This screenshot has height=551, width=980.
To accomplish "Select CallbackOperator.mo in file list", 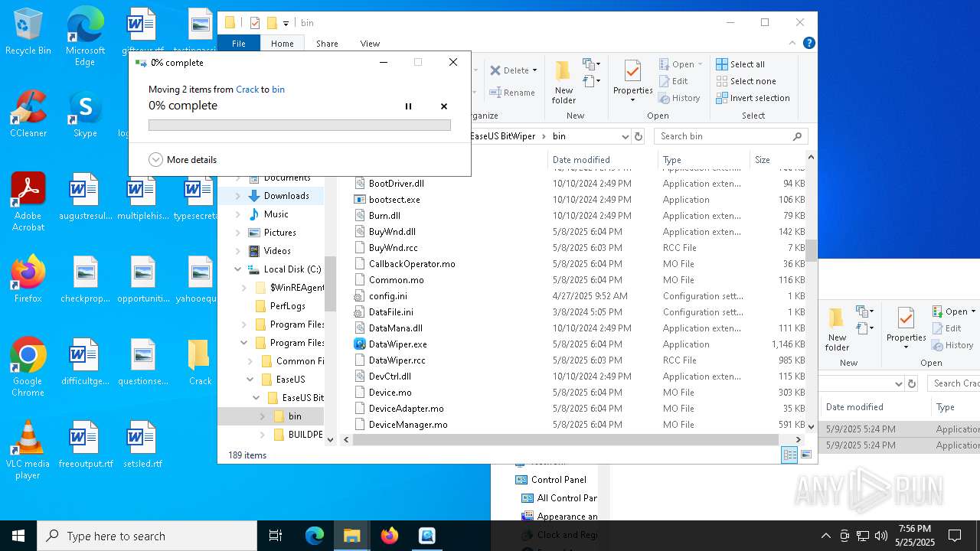I will pos(412,264).
